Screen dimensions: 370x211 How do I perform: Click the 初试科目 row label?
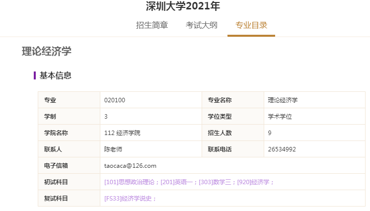[56, 182]
